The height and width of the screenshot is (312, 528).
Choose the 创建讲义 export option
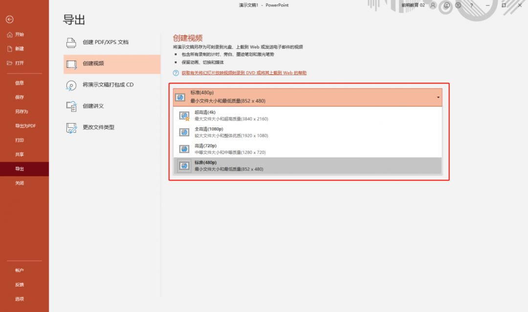112,106
